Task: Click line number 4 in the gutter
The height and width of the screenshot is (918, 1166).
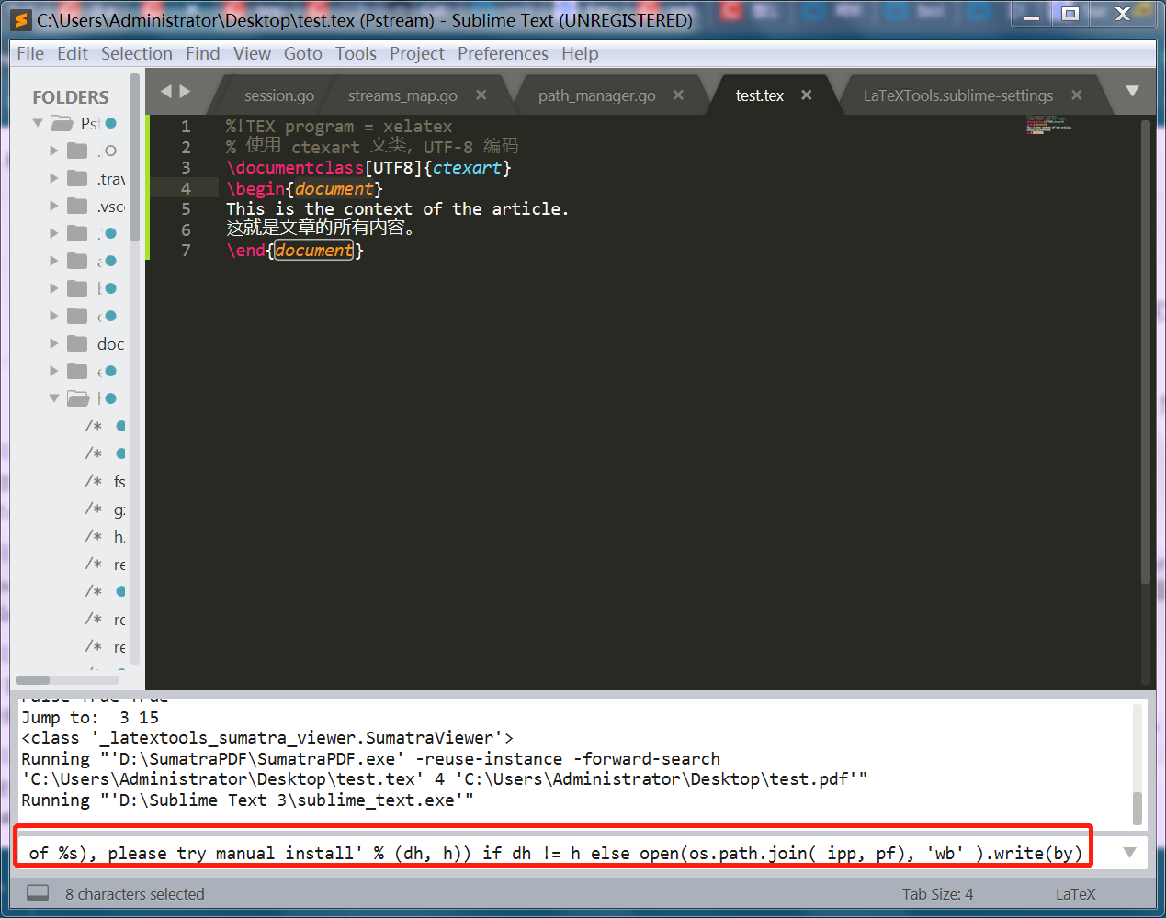Action: pos(186,187)
